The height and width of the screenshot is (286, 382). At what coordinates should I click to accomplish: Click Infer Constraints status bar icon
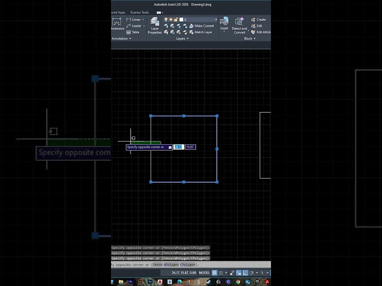tap(232, 273)
